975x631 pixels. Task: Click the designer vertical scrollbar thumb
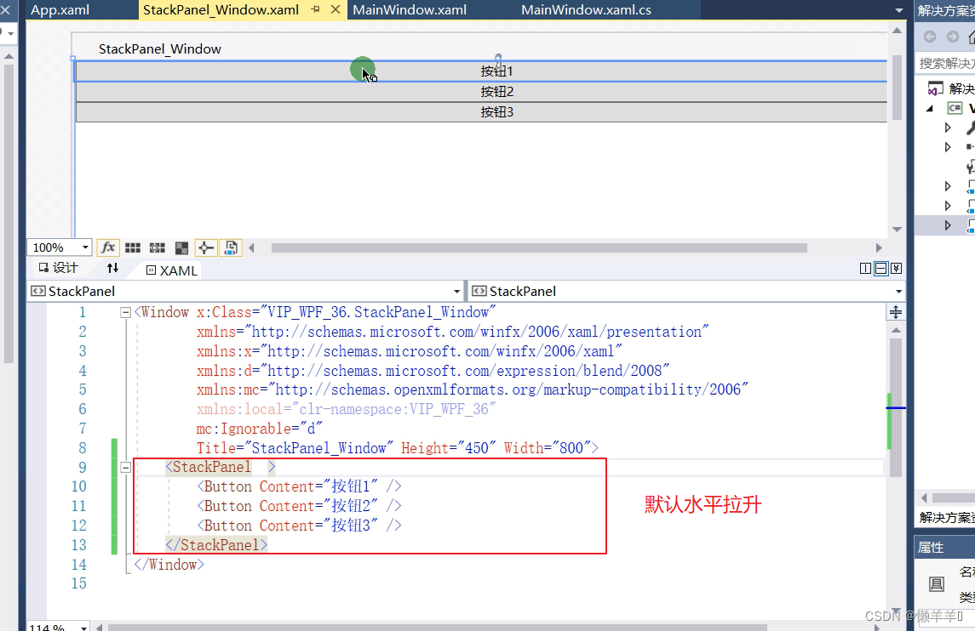[x=897, y=87]
